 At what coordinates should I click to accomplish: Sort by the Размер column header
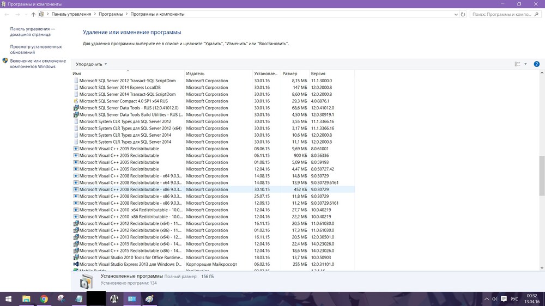(295, 74)
